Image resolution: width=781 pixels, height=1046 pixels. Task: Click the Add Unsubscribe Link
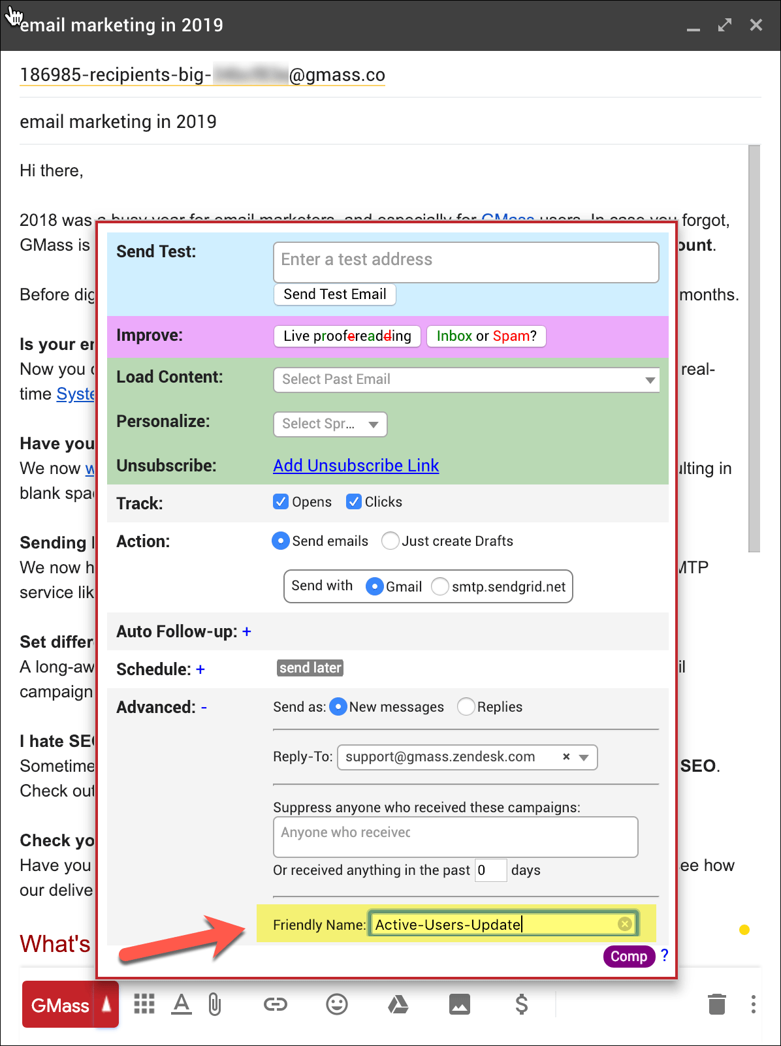[x=356, y=466]
